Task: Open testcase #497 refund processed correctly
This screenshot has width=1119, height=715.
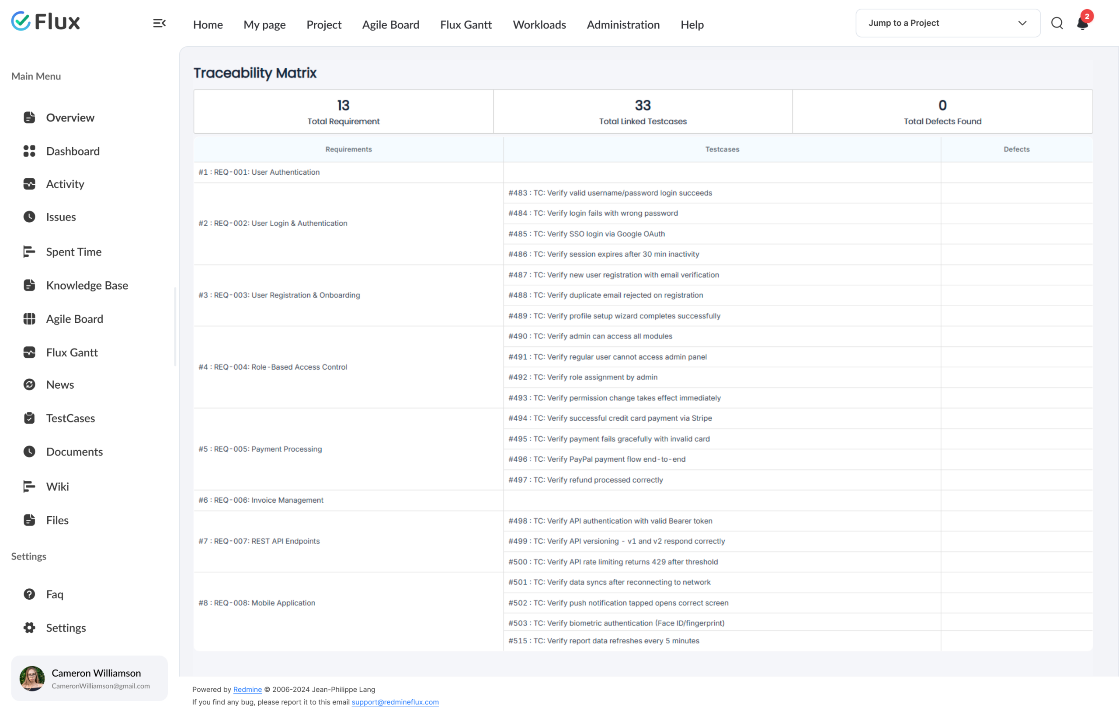Action: pos(586,480)
